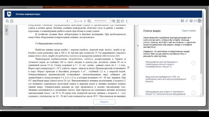Report the пастеризации video with exclamation icon
Screen dimensions: 209x117
click(194, 63)
